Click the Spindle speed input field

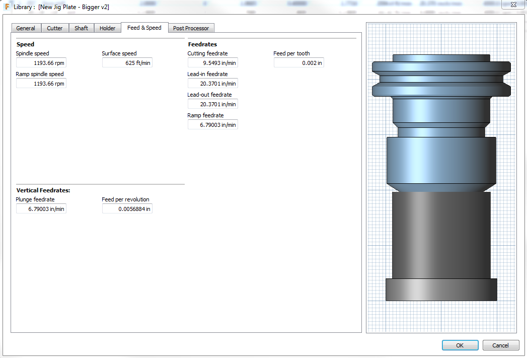[x=41, y=63]
